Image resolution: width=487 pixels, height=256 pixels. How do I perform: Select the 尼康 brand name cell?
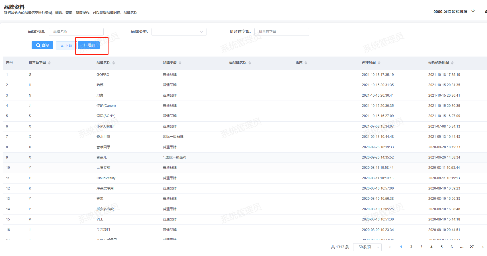click(100, 95)
